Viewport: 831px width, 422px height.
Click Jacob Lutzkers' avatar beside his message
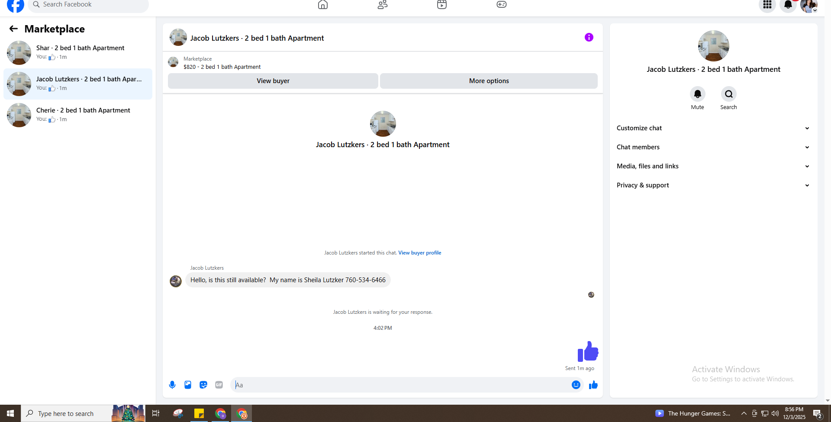click(x=176, y=281)
